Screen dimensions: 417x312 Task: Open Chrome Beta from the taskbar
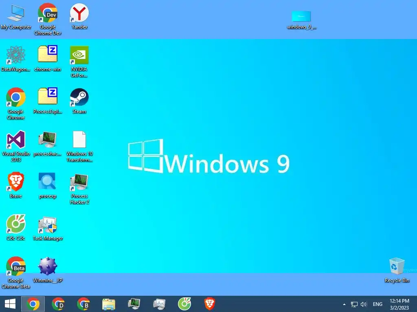[83, 304]
